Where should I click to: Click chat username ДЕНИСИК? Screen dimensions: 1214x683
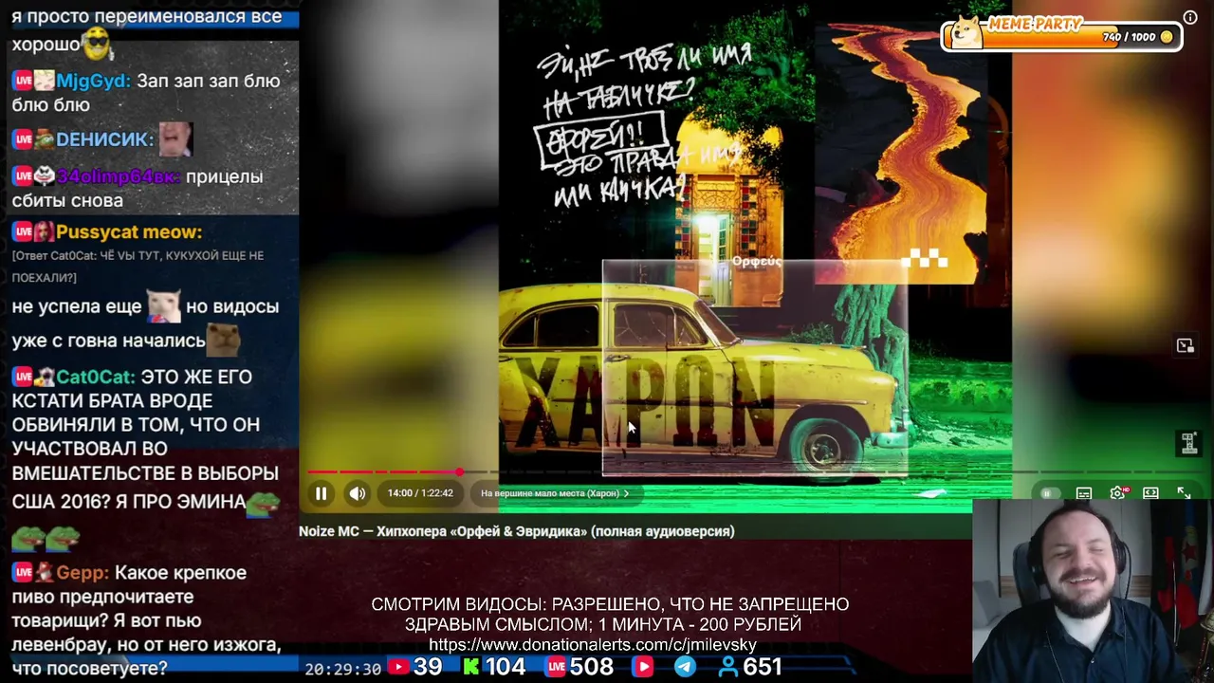[x=104, y=139]
